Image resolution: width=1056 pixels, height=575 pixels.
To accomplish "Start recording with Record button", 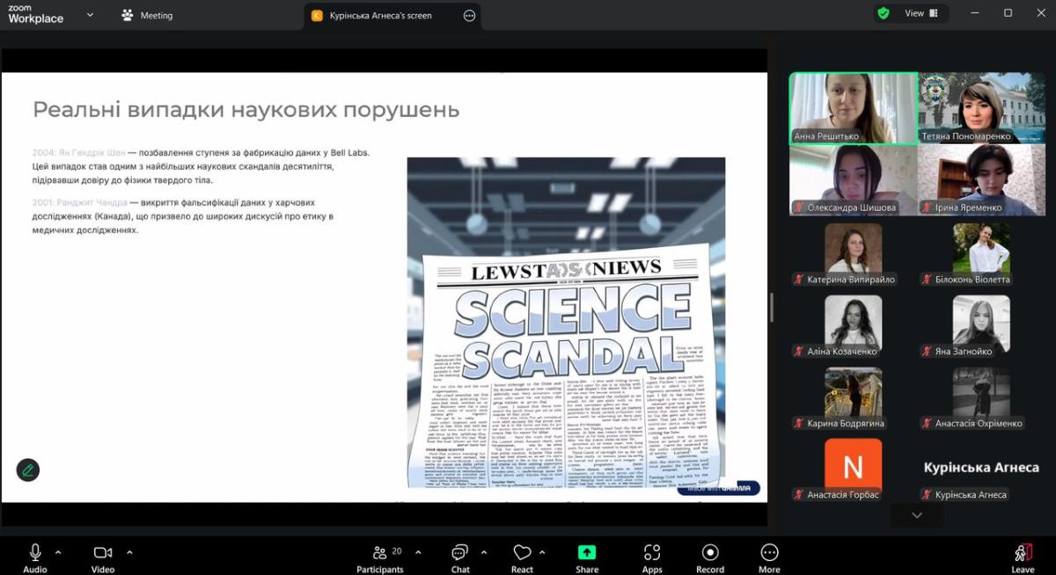I will (710, 557).
